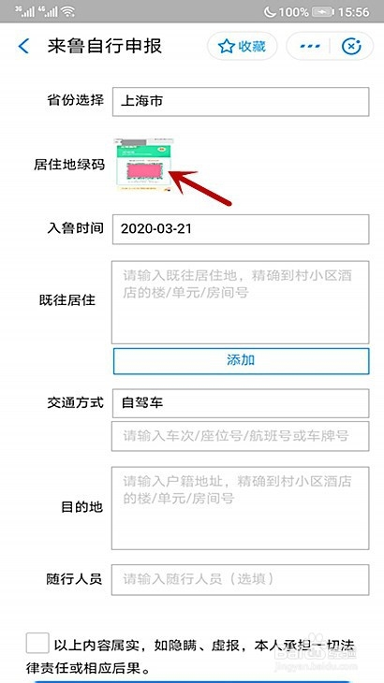Open the three-dot more options menu
384x683 pixels.
[x=310, y=46]
